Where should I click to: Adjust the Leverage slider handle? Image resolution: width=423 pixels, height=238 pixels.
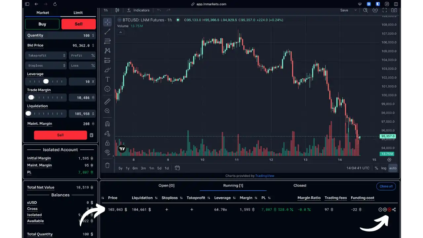coord(46,81)
